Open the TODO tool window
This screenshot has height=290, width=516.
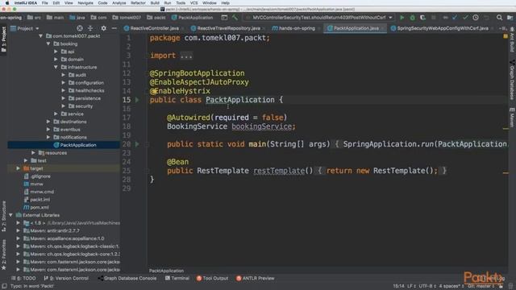coord(23,278)
